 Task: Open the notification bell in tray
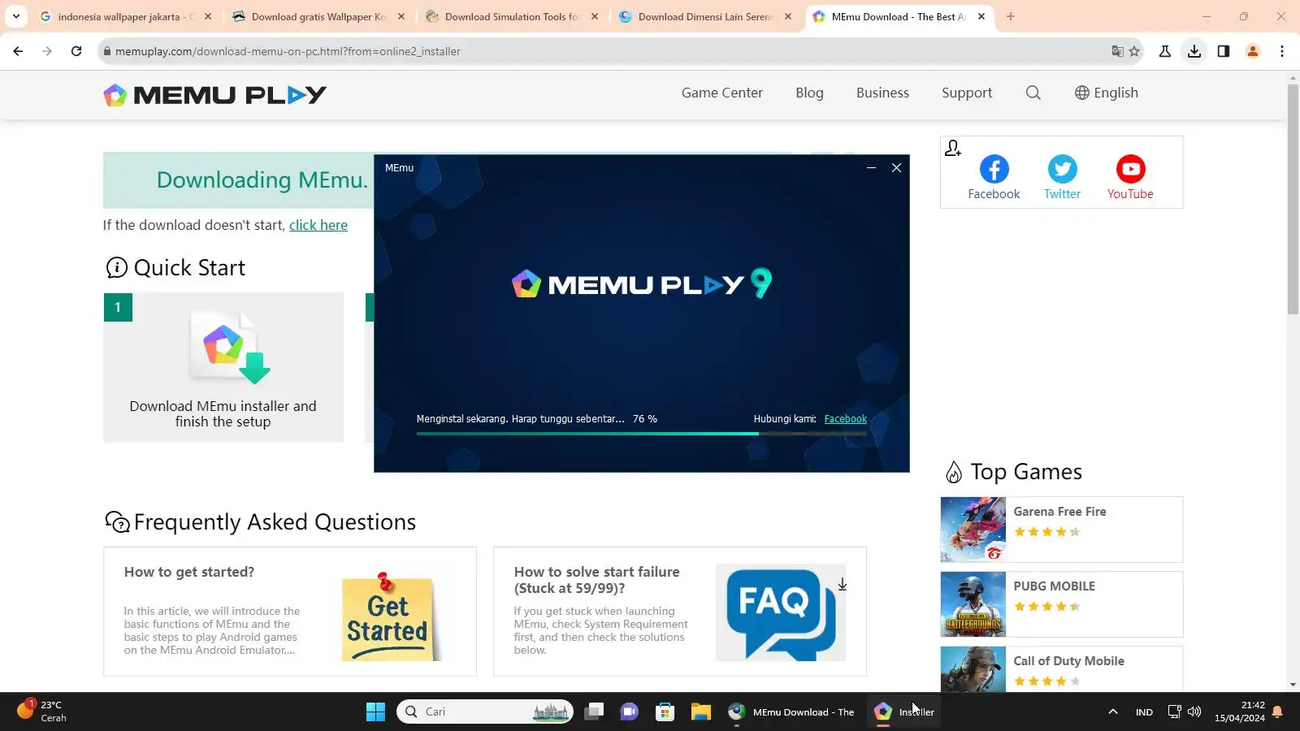[x=1277, y=712]
